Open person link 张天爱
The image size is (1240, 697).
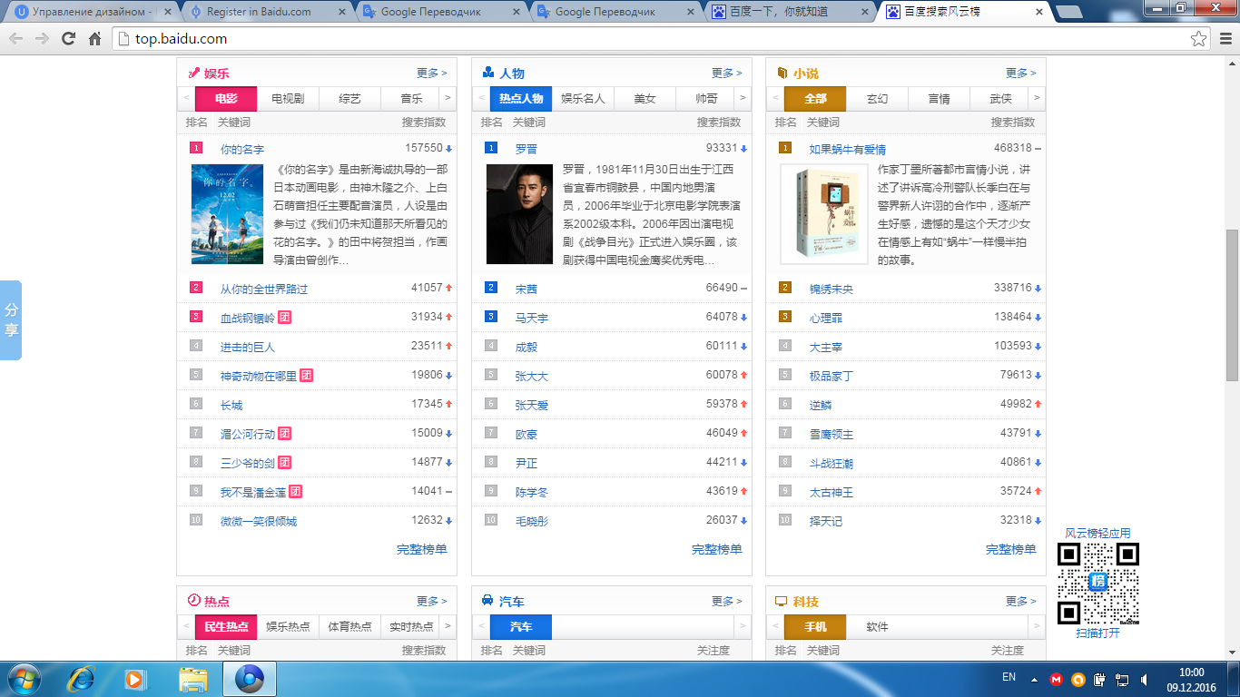(532, 405)
